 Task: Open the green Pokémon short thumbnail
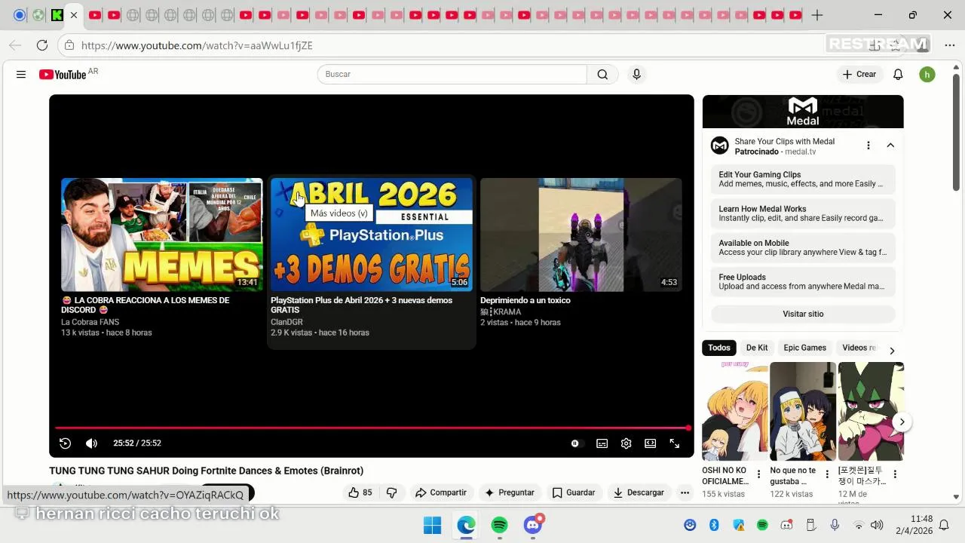click(871, 411)
